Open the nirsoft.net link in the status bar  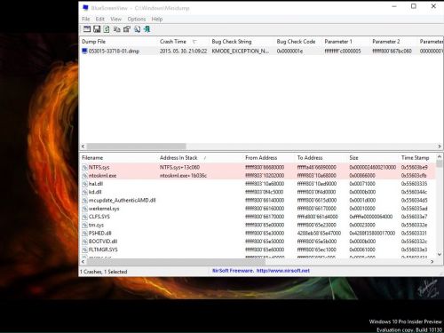click(x=283, y=271)
